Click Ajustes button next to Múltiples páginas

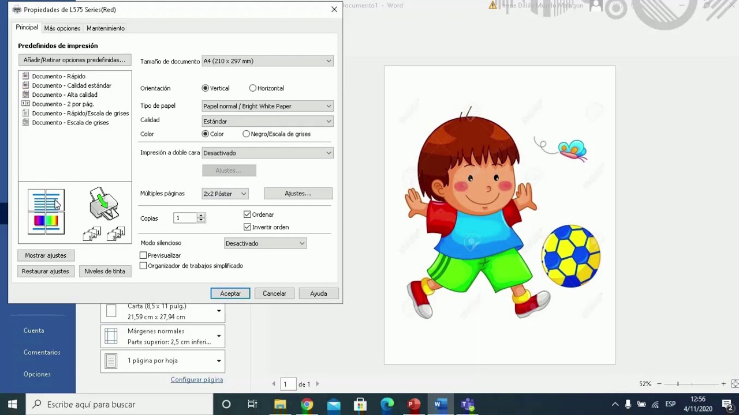click(298, 194)
